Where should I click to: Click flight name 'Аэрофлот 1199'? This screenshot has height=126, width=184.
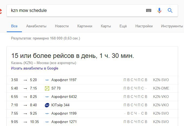[x=64, y=114]
